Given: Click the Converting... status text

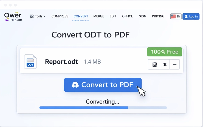Looking at the screenshot, I should [102, 102].
